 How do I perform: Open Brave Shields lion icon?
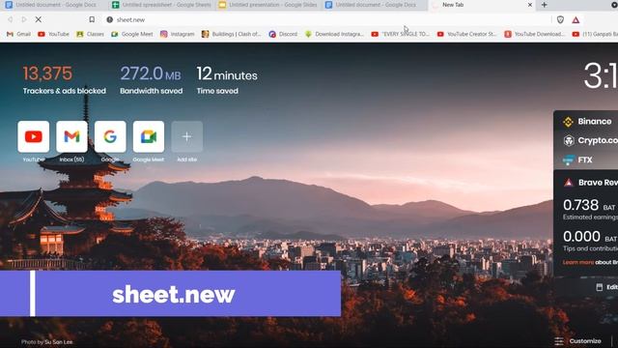(x=560, y=19)
